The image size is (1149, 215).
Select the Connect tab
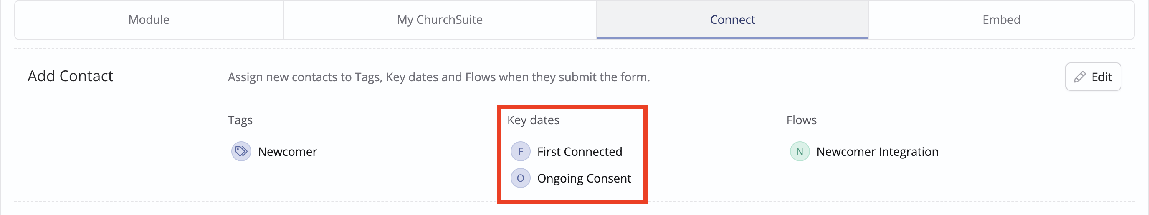(732, 20)
